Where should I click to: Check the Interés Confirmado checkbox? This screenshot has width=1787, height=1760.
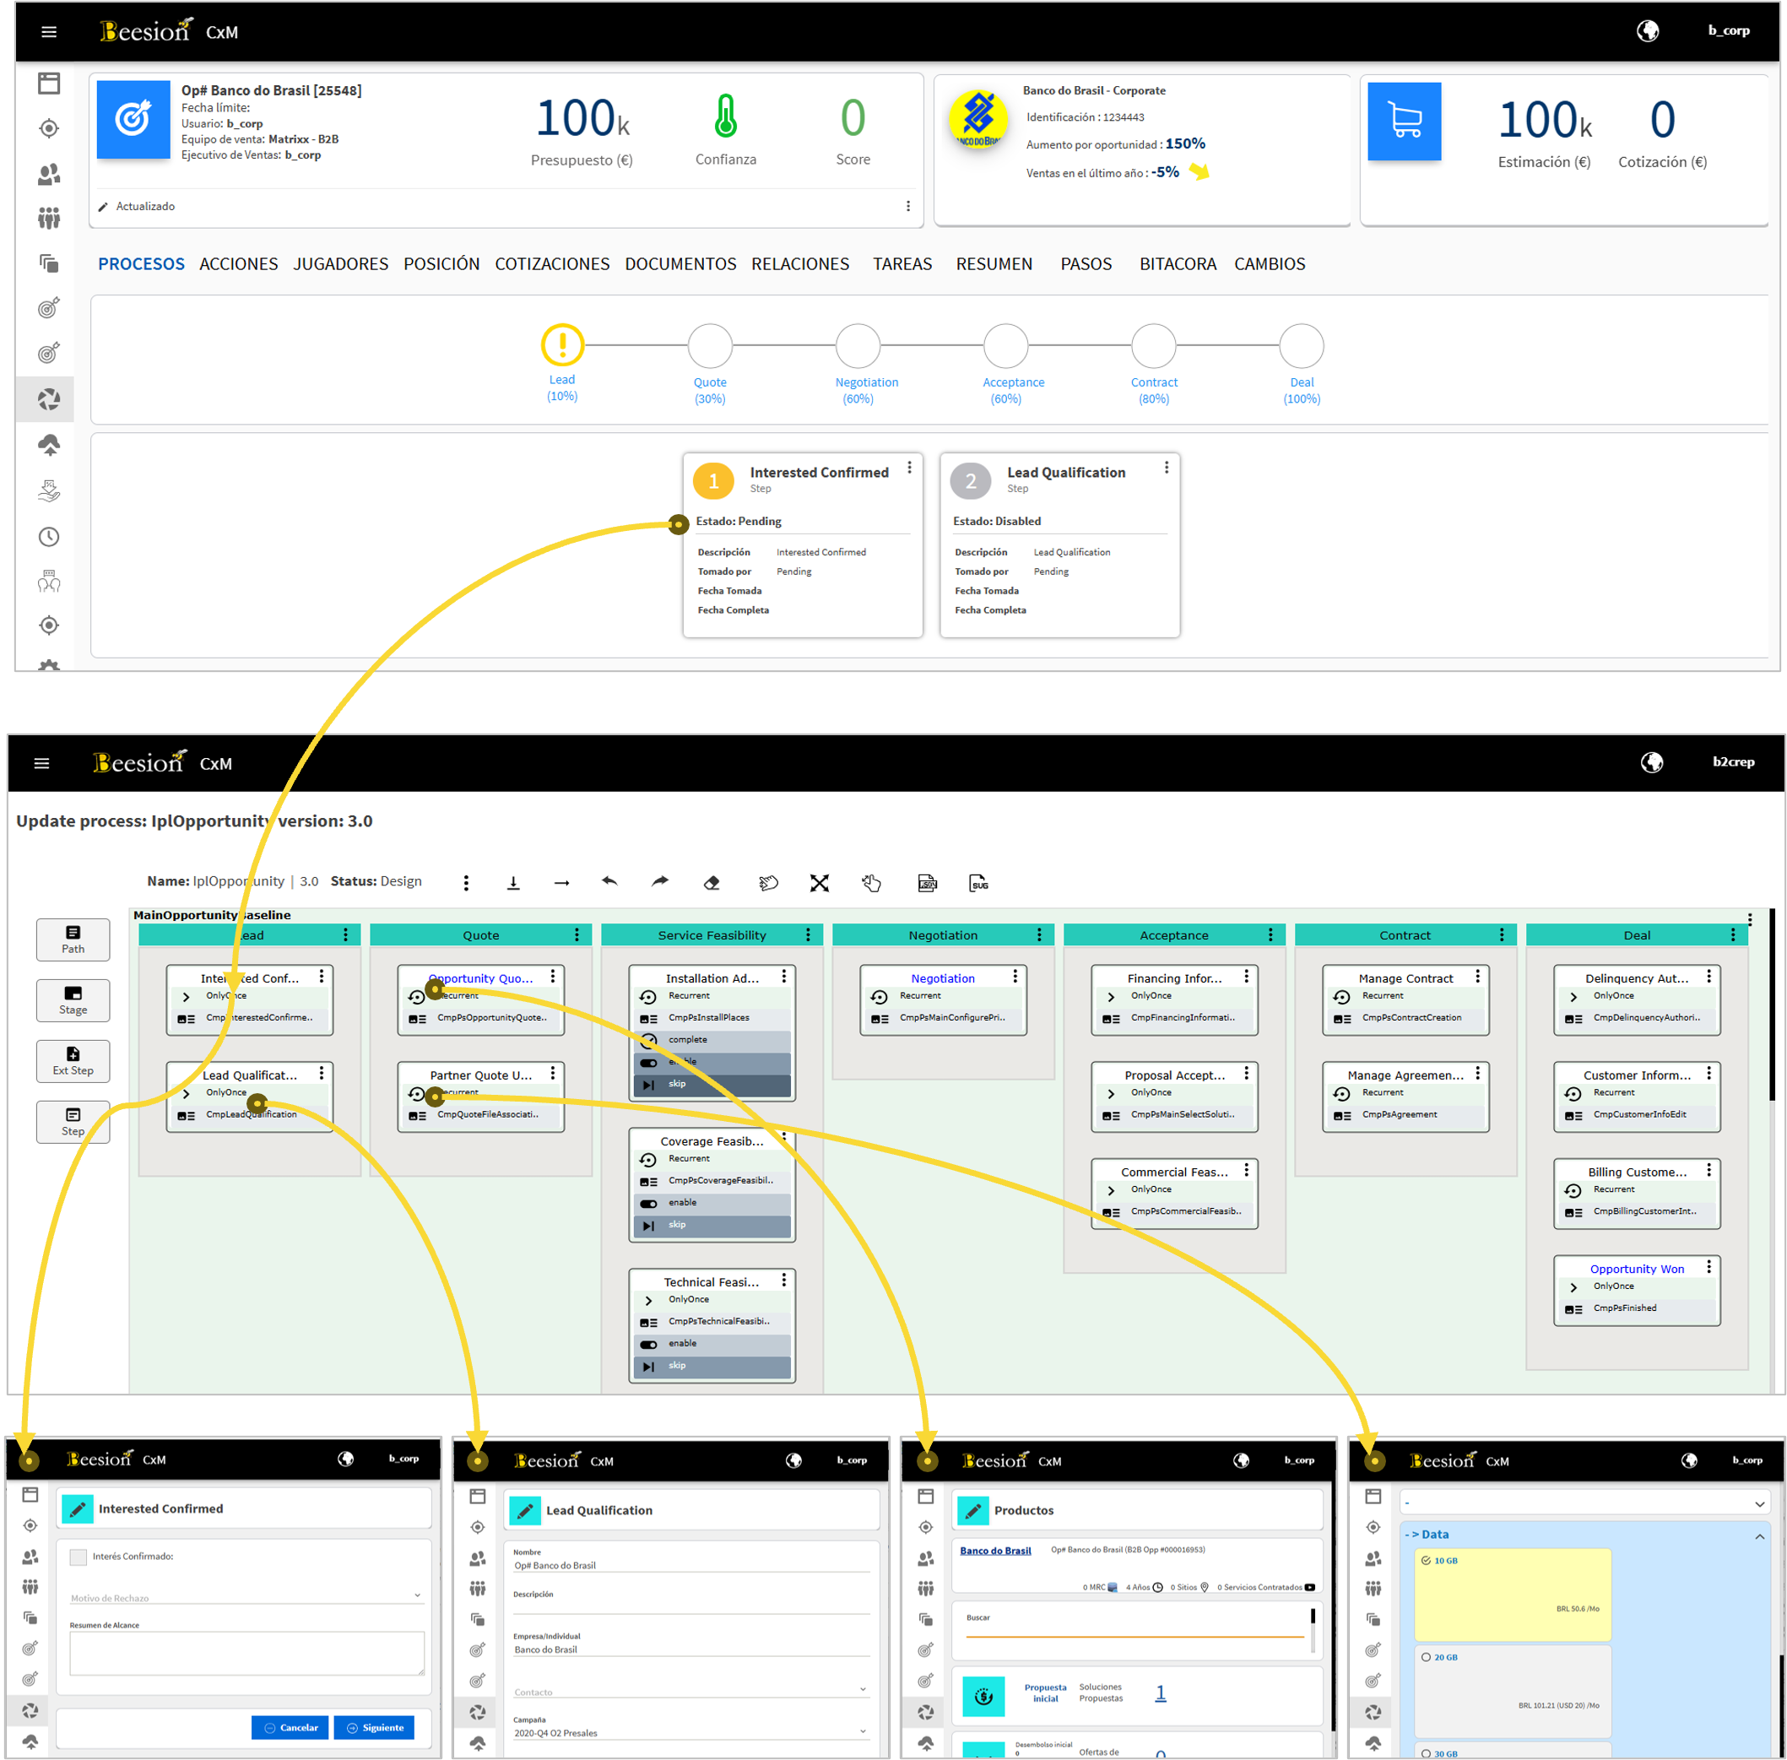tap(79, 1556)
